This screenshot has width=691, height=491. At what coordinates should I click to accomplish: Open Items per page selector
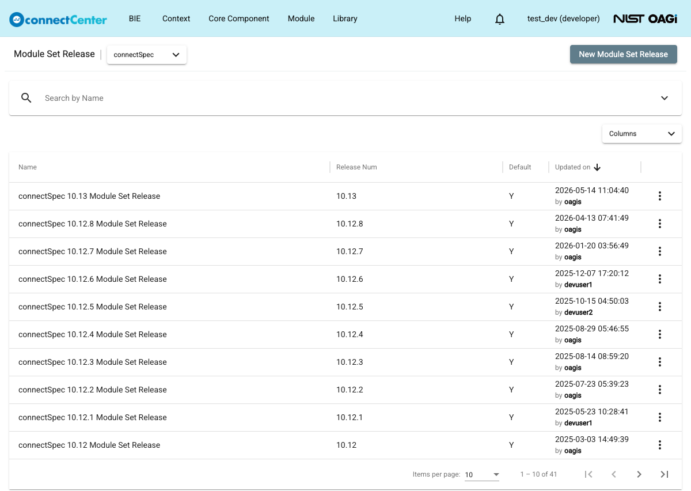click(x=482, y=475)
